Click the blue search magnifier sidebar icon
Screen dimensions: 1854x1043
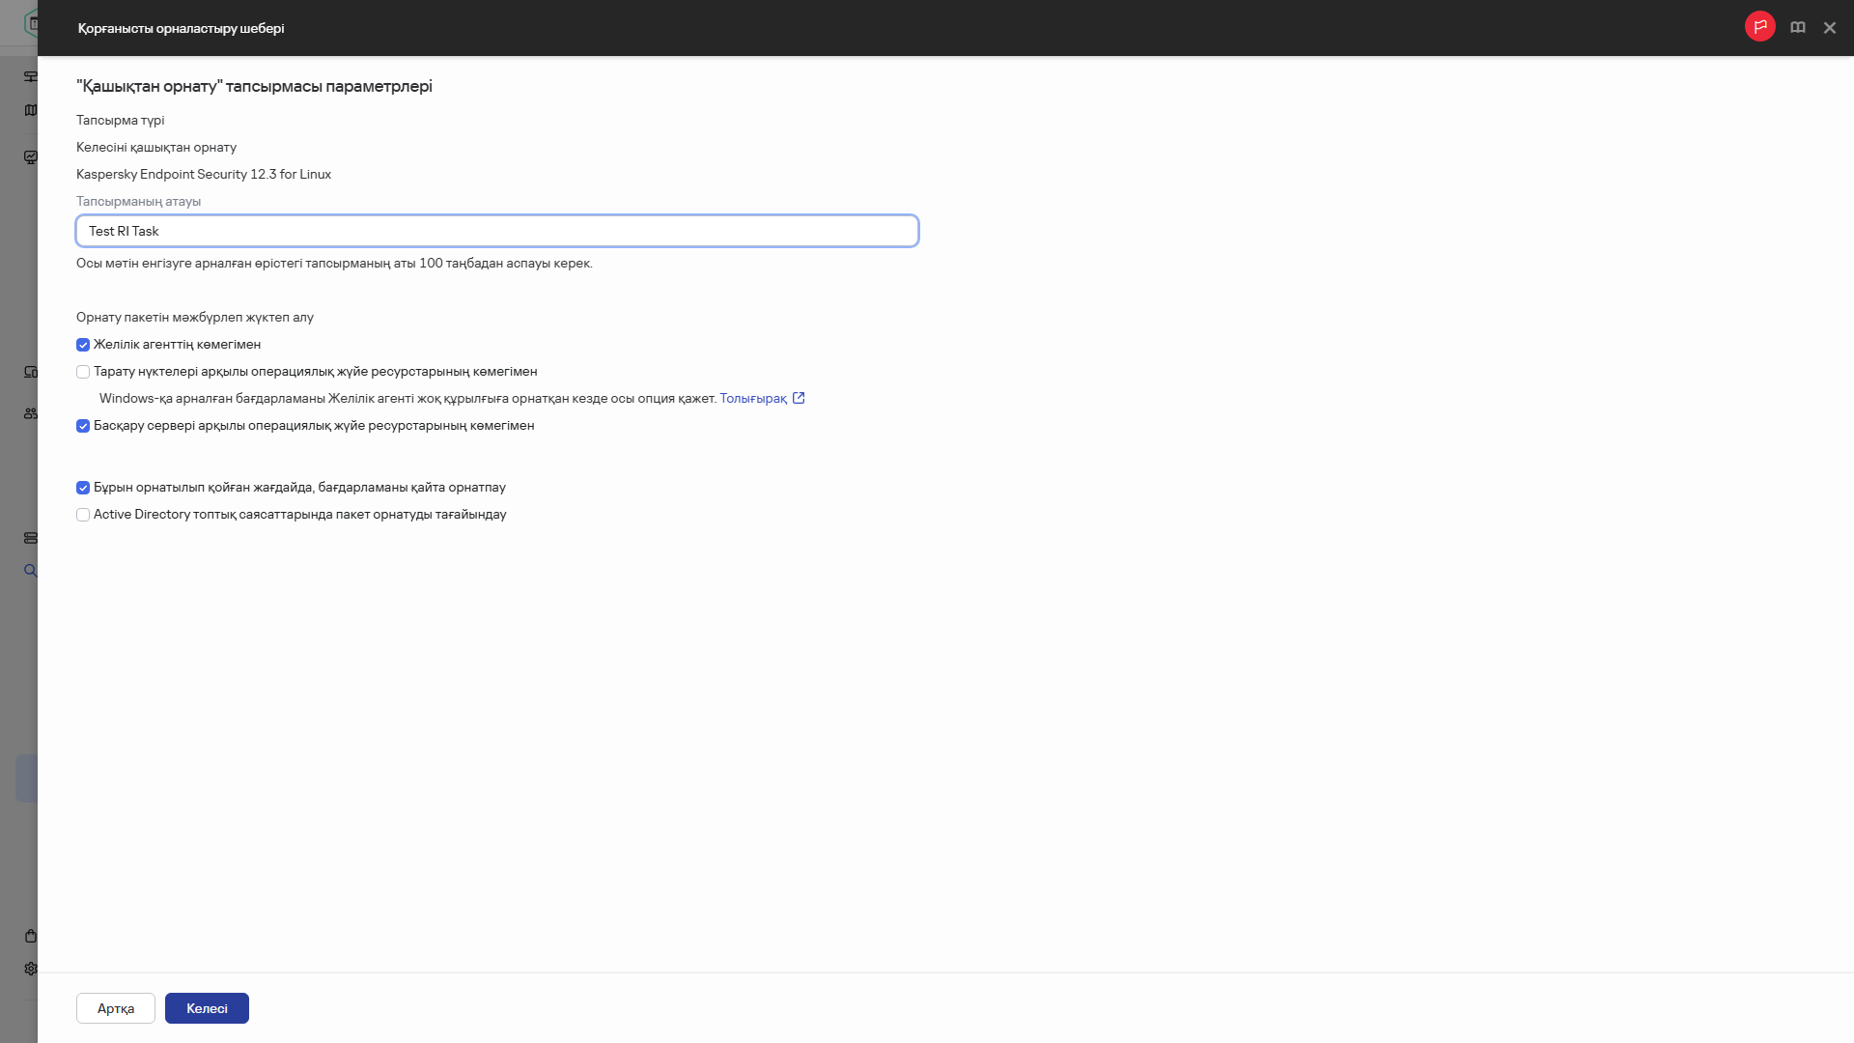pyautogui.click(x=31, y=571)
